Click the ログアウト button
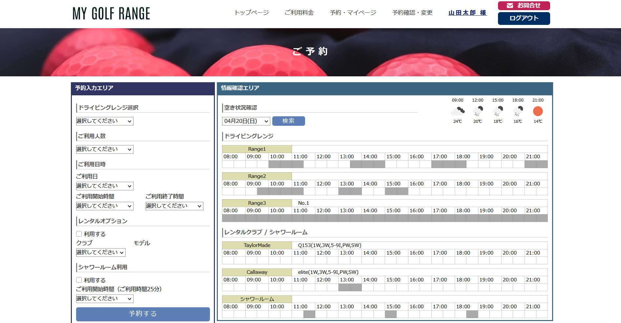Image resolution: width=621 pixels, height=323 pixels. (524, 18)
